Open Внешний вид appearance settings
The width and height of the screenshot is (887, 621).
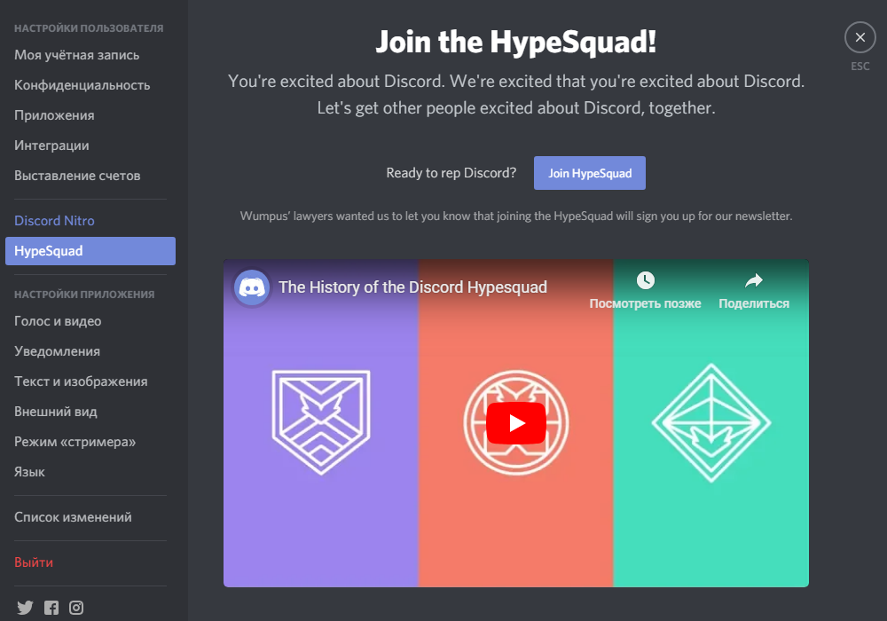(56, 412)
